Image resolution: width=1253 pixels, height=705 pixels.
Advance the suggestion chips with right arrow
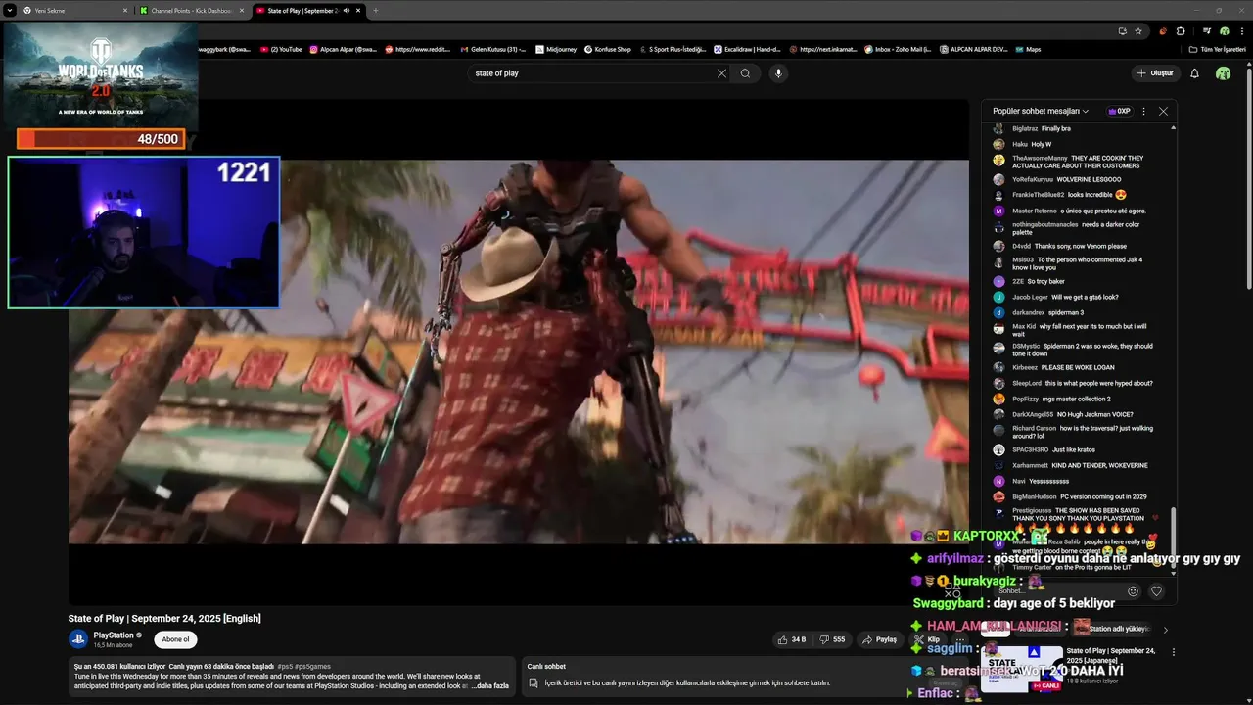coord(1165,630)
